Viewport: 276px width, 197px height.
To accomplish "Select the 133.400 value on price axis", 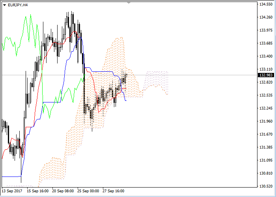I will point(266,56).
